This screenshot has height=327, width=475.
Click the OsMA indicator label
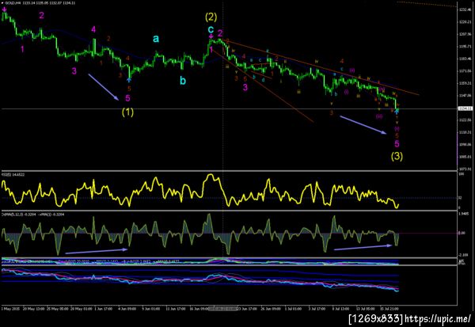point(32,215)
